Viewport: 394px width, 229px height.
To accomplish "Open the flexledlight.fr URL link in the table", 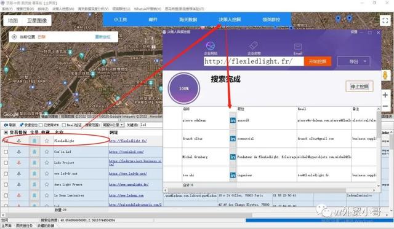I will coord(128,141).
